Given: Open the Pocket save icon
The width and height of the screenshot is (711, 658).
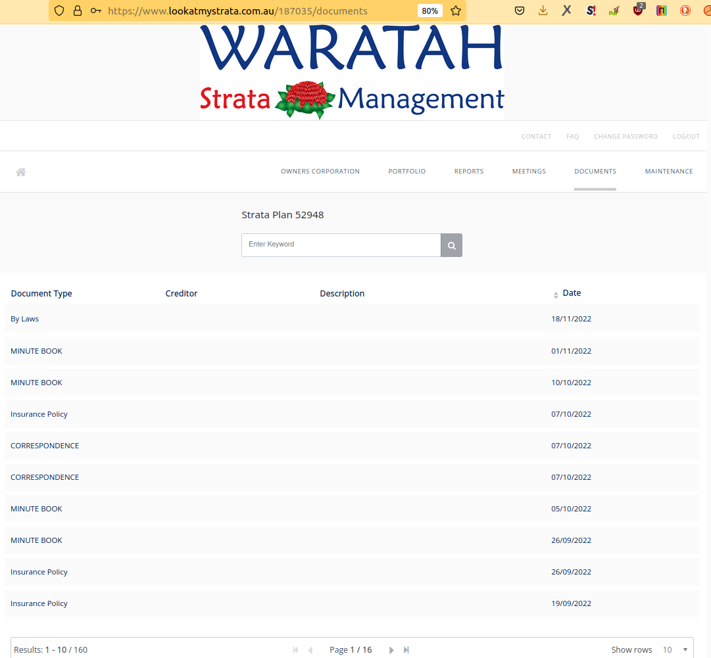Looking at the screenshot, I should pos(520,11).
